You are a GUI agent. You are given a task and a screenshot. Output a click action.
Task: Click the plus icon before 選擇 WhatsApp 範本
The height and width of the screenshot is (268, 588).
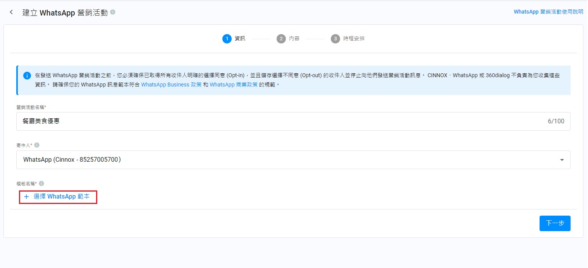click(x=26, y=197)
